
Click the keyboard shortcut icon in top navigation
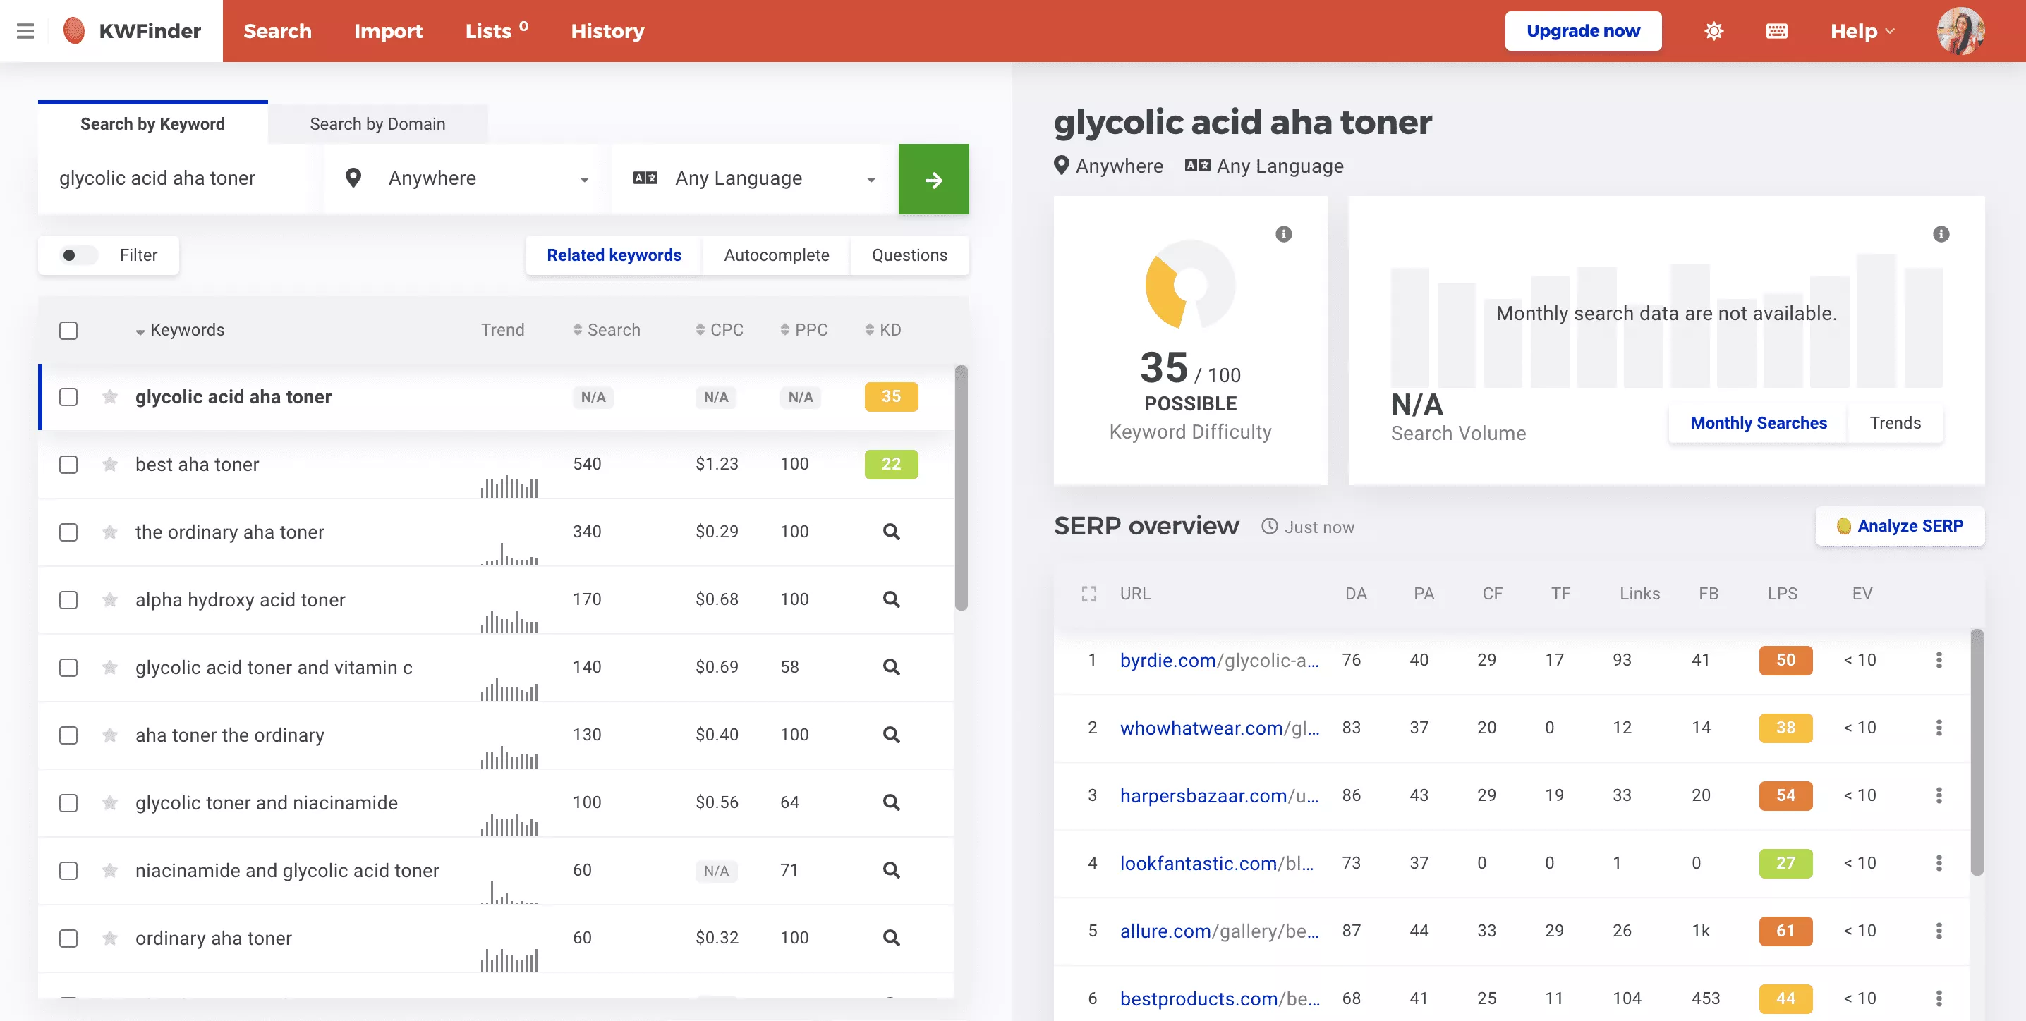pos(1777,30)
